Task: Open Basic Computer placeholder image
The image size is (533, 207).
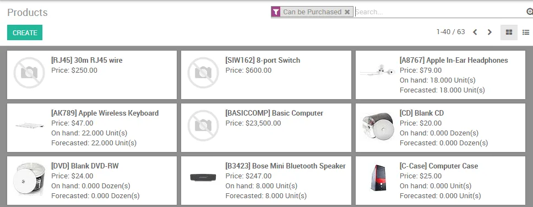Action: (x=203, y=126)
